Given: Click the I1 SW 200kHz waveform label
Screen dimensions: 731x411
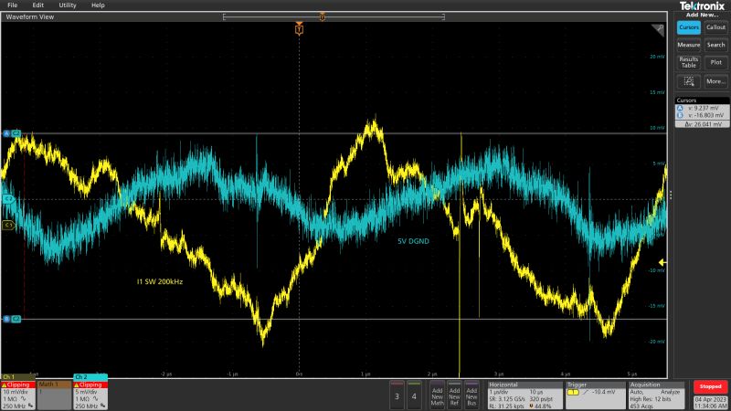Looking at the screenshot, I should click(160, 282).
